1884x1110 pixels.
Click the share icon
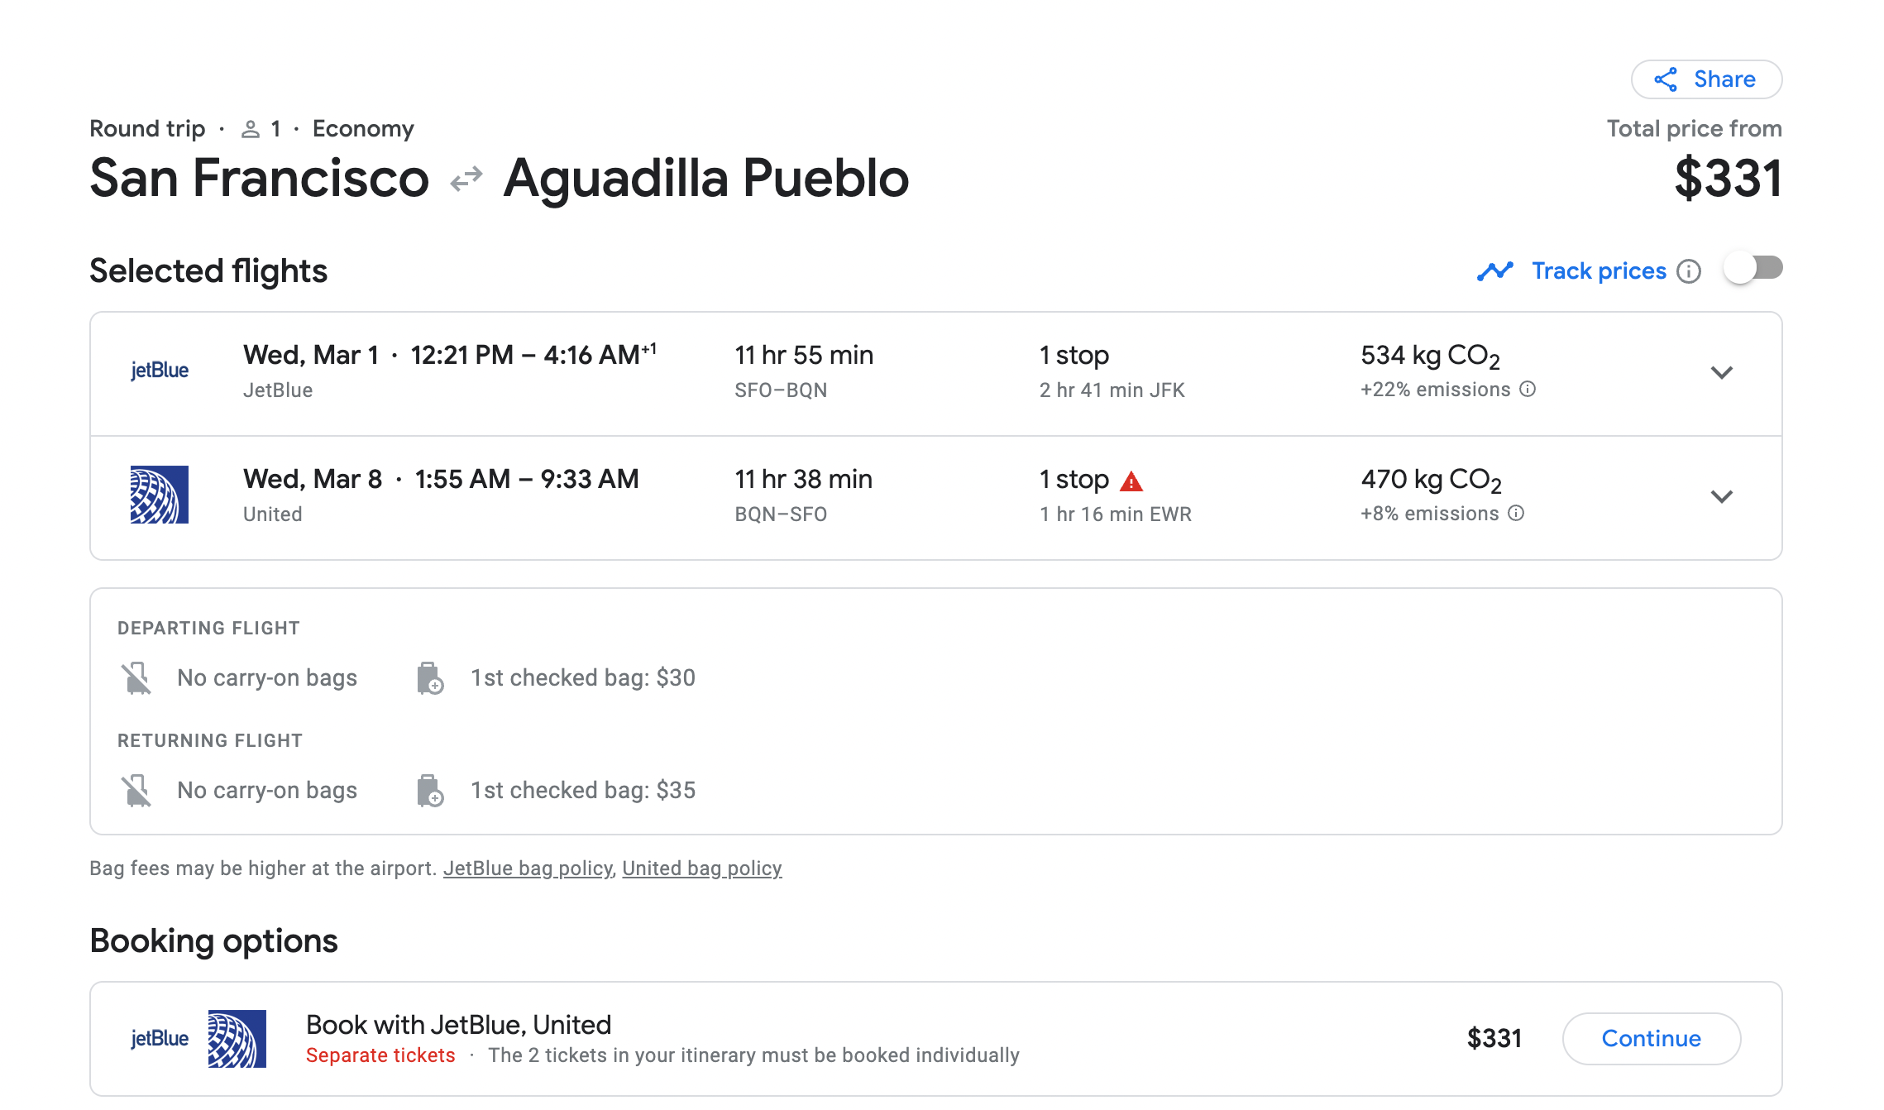pos(1666,79)
